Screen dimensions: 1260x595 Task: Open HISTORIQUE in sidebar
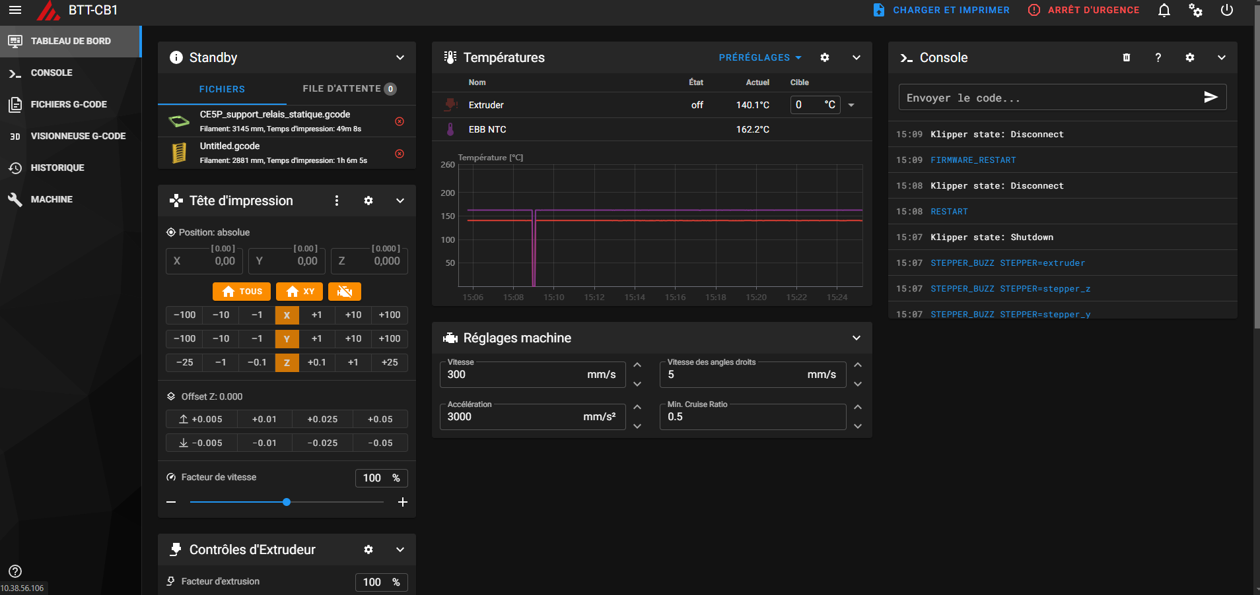(x=57, y=168)
